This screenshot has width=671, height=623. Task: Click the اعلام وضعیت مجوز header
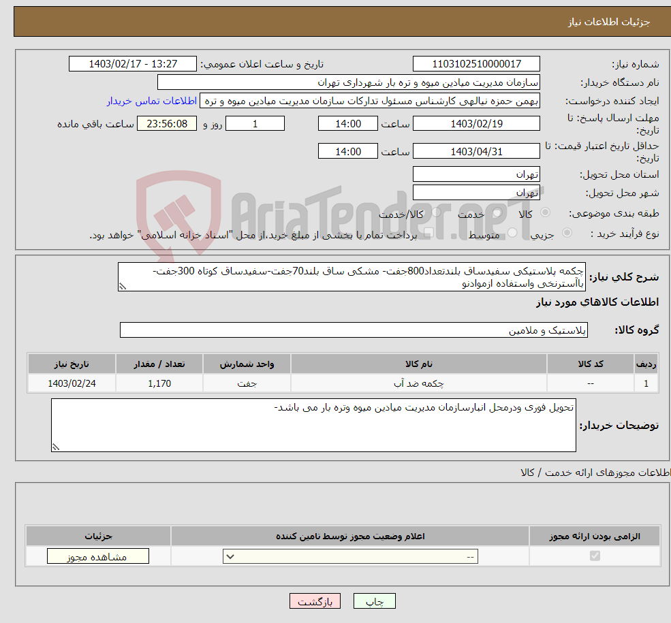pos(350,537)
